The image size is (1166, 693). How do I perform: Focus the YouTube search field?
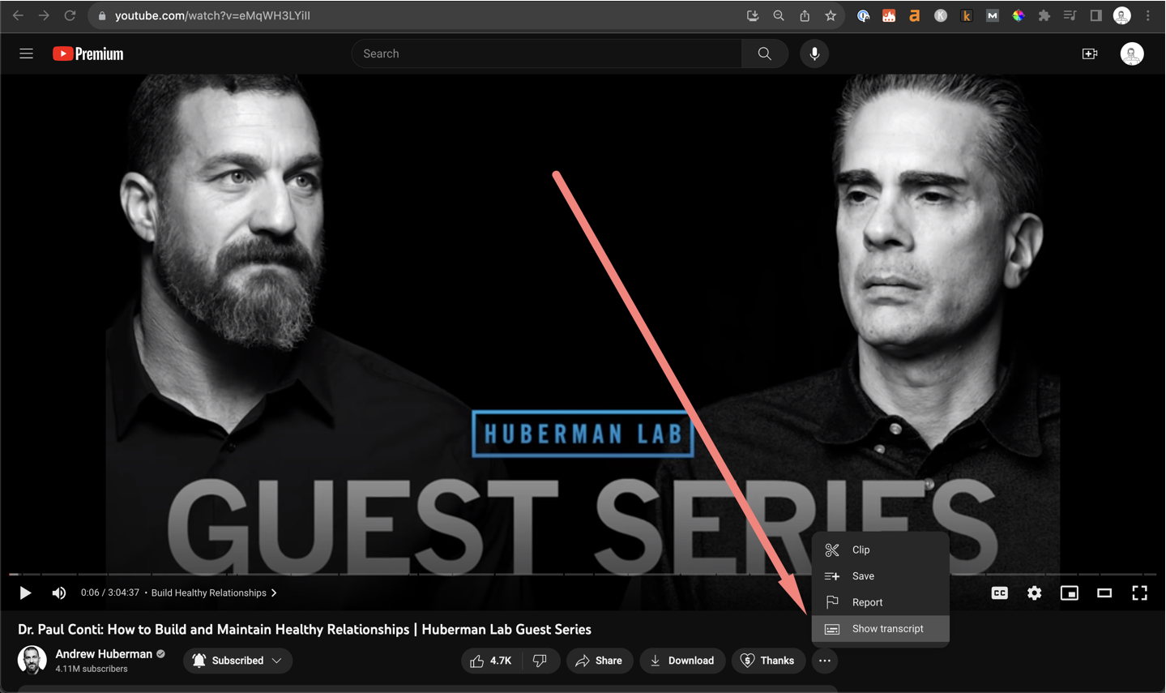tap(547, 53)
